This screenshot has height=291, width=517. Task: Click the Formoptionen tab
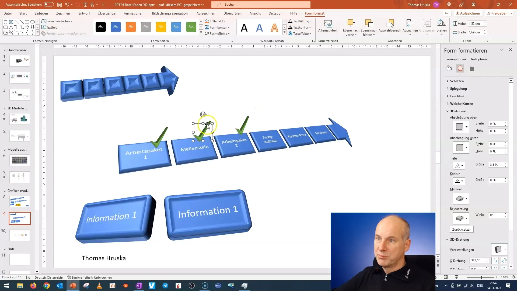456,59
